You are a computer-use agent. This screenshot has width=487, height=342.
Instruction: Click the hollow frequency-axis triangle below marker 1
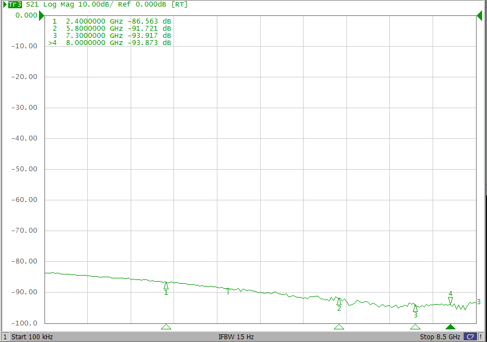point(166,327)
